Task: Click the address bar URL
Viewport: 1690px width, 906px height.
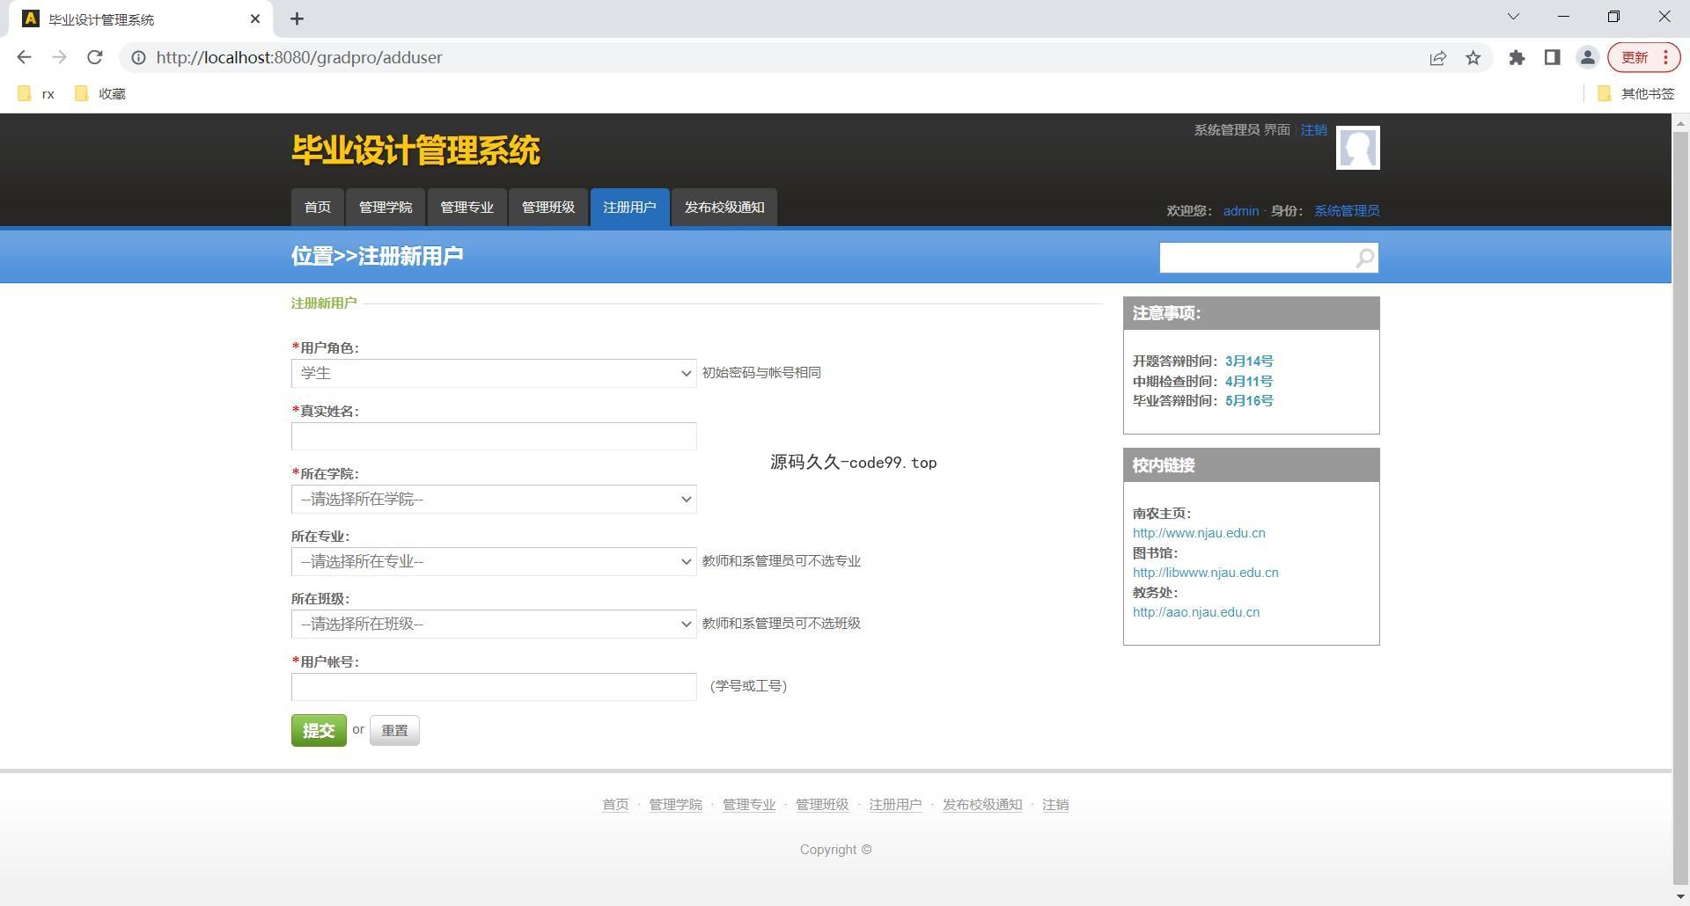Action: (299, 57)
